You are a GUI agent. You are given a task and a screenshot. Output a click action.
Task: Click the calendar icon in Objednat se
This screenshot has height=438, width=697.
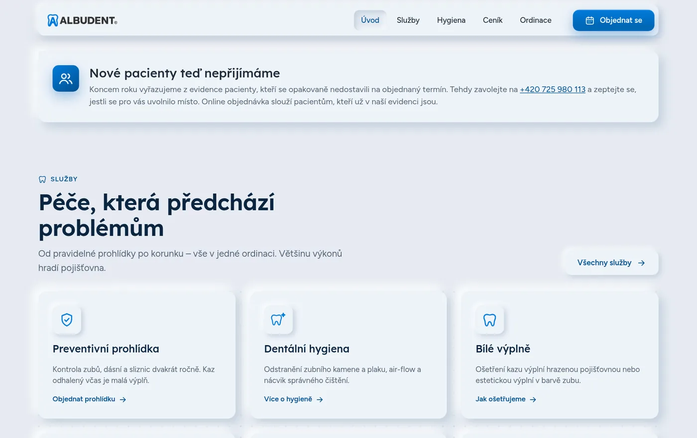(590, 20)
